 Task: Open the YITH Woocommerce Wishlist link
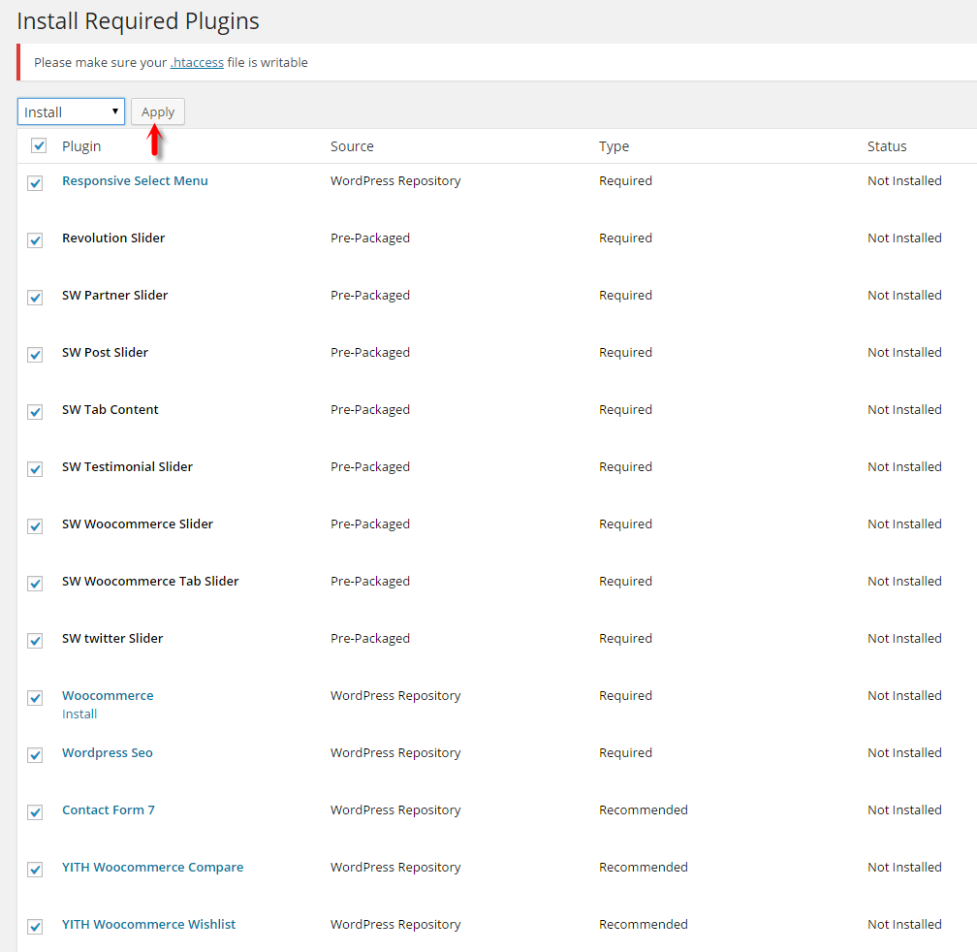tap(149, 925)
